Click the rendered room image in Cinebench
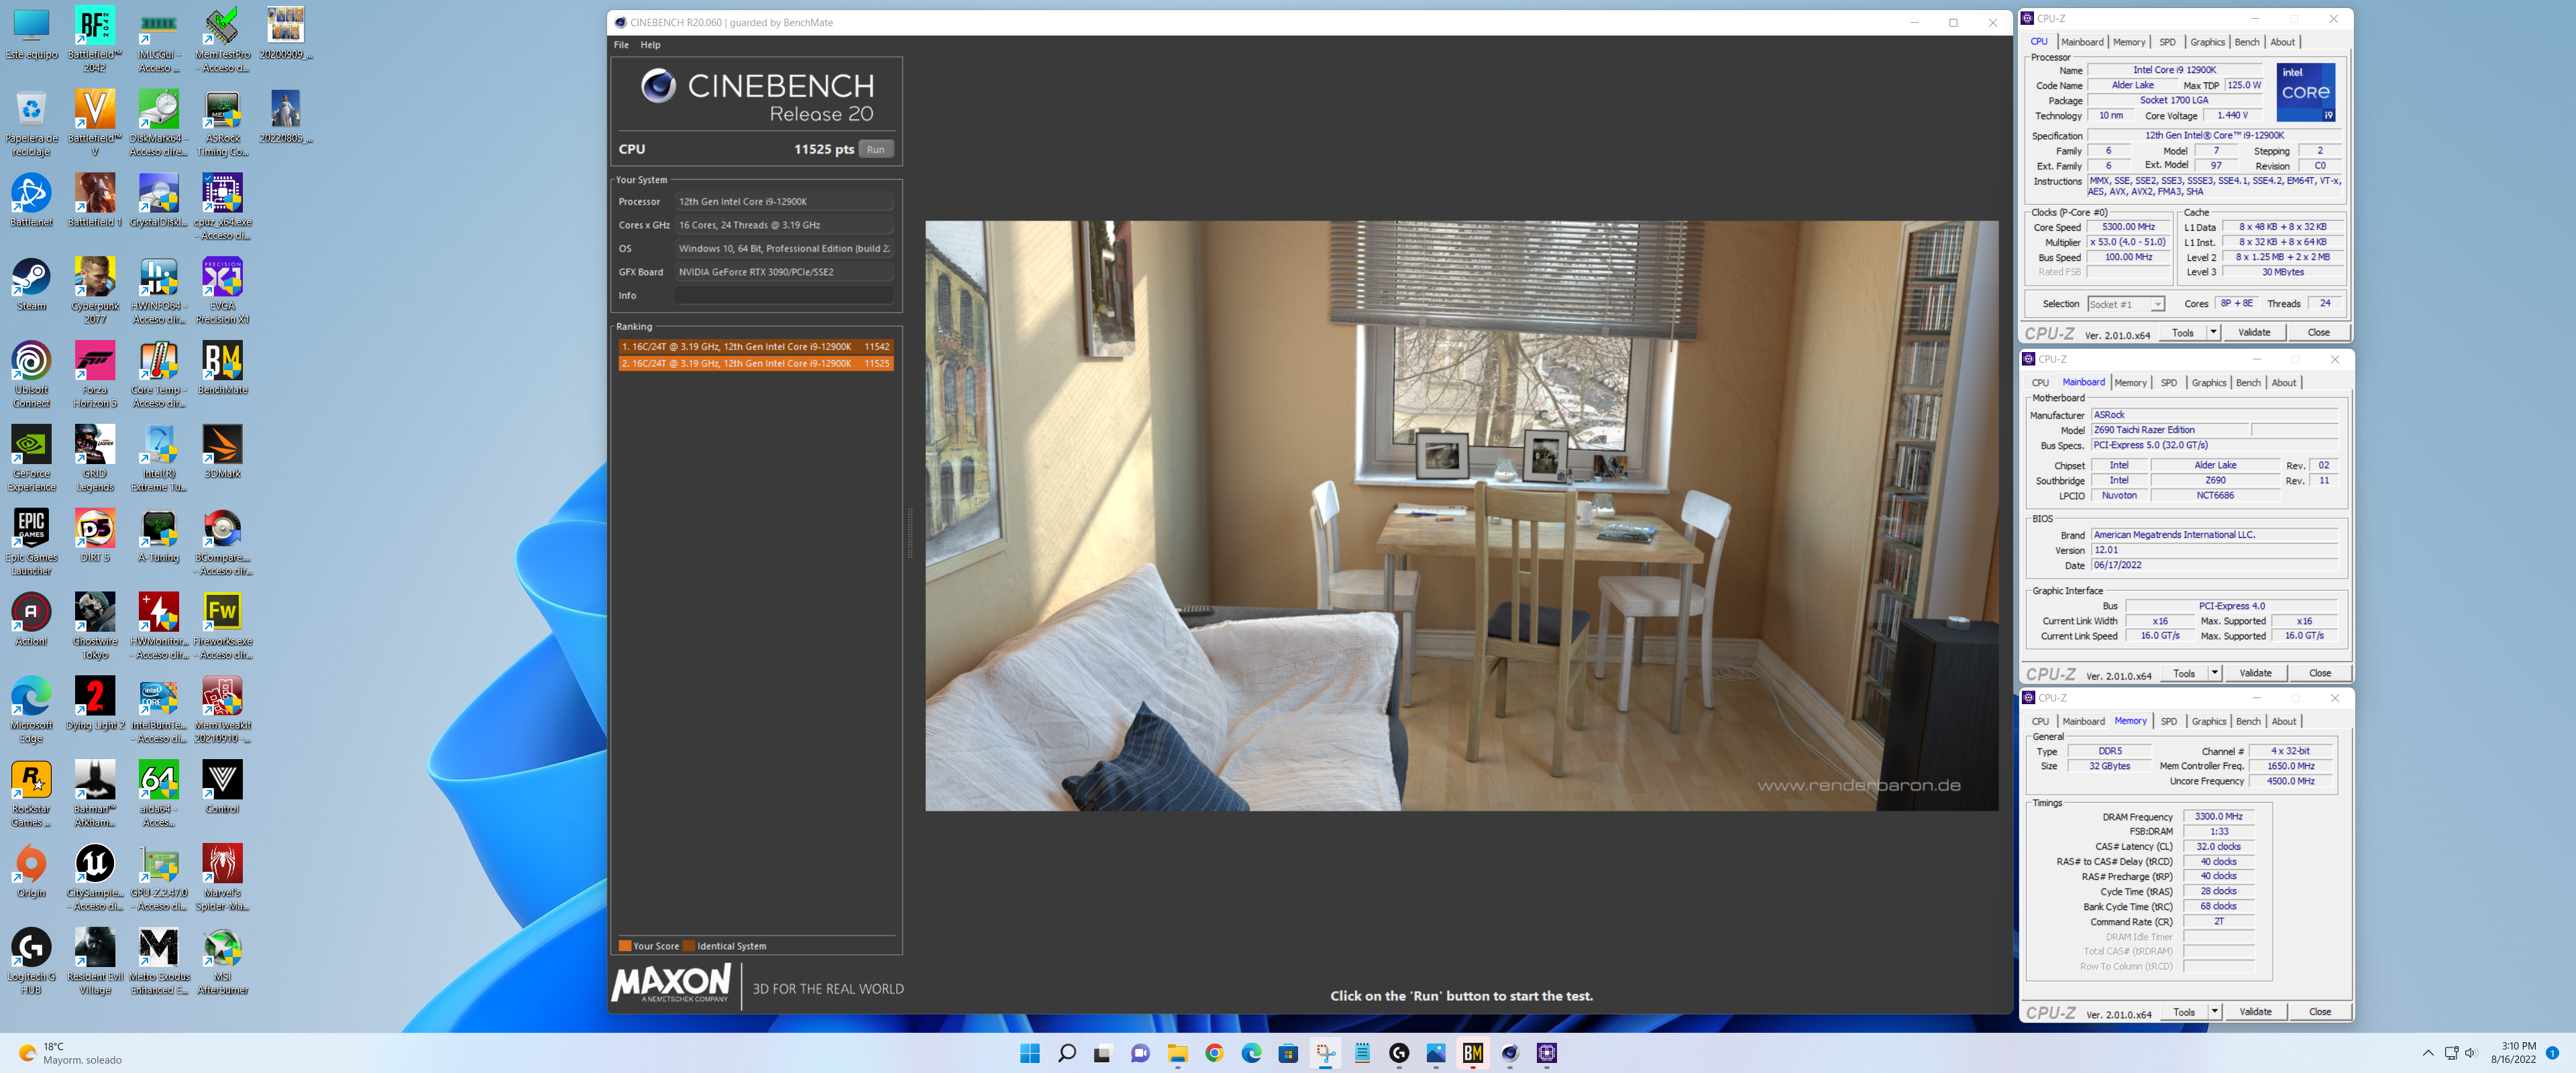The image size is (2576, 1073). tap(1461, 516)
